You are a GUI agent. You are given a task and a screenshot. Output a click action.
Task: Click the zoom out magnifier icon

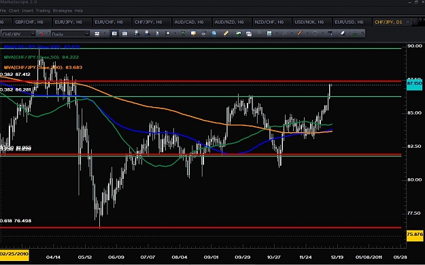point(147,33)
